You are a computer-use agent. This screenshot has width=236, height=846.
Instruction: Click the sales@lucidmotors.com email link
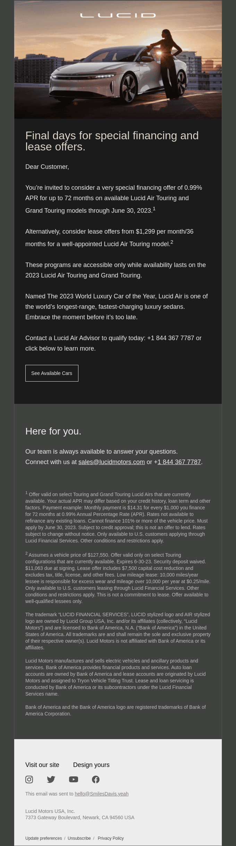tap(111, 462)
